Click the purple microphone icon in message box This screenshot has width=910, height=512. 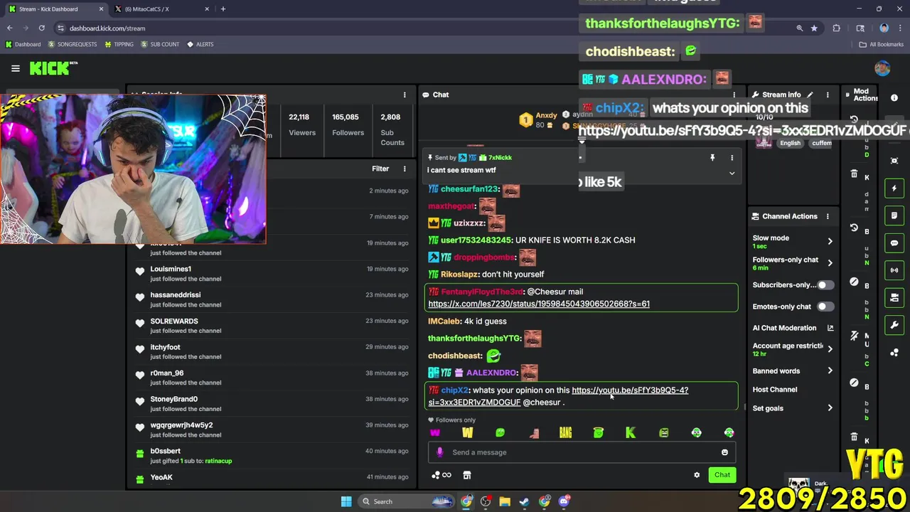439,452
